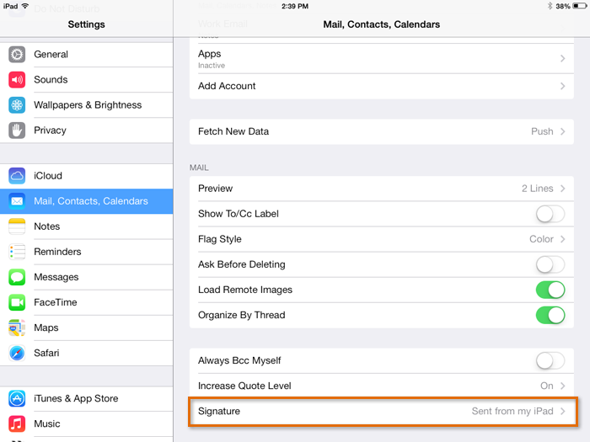Tap the General gear icon

tap(17, 55)
